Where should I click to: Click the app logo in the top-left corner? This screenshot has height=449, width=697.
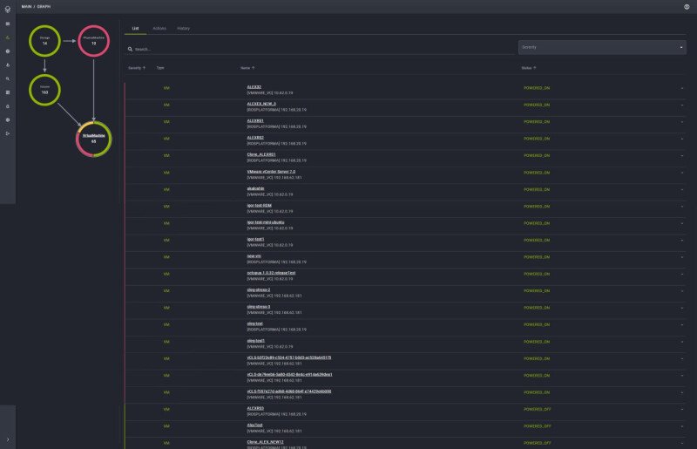click(x=7, y=7)
